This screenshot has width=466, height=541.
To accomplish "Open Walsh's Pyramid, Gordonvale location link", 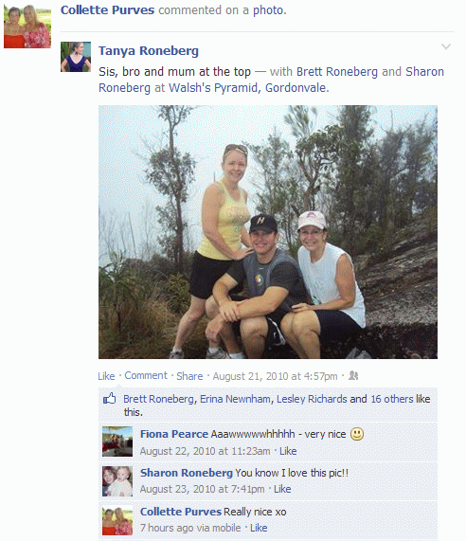I will 247,88.
